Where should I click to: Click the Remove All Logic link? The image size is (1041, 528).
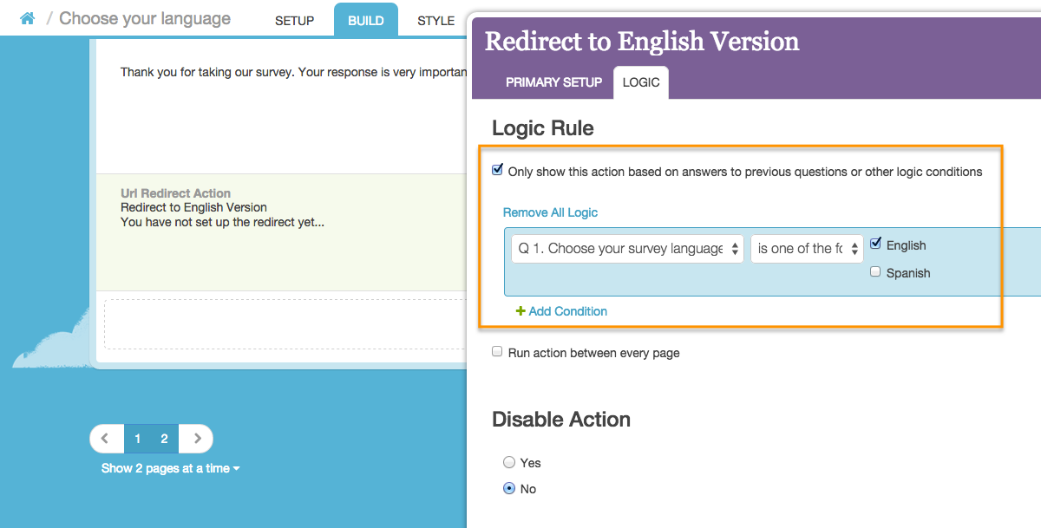click(550, 212)
